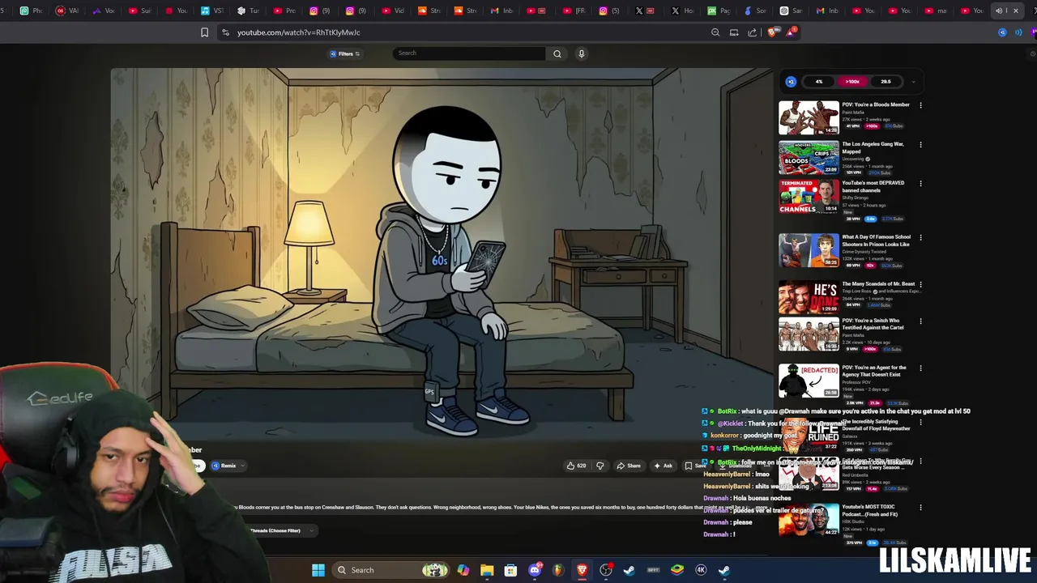Click the YouTube search input field

click(x=469, y=53)
